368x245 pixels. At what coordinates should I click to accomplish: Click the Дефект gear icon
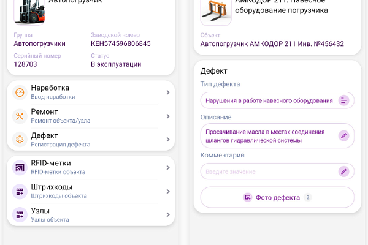(x=20, y=139)
